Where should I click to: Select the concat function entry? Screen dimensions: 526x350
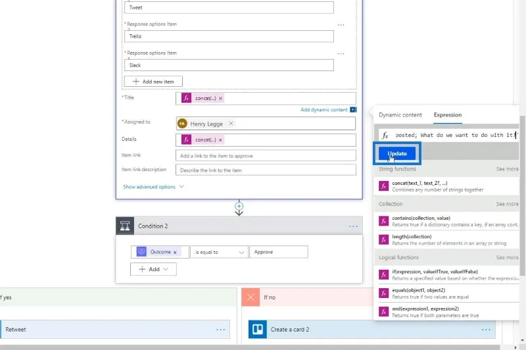(448, 186)
